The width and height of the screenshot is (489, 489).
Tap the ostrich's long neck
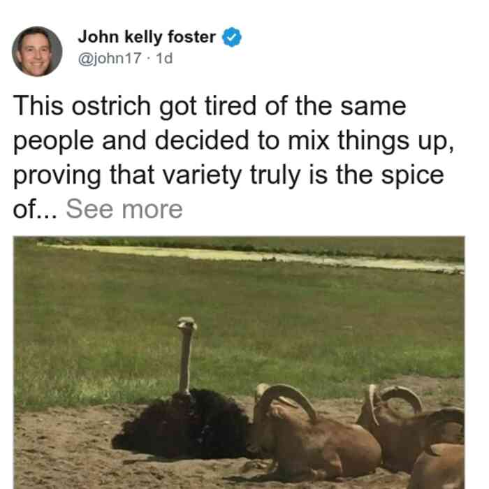[185, 363]
